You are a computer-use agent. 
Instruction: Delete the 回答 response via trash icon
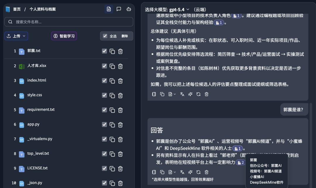(x=207, y=172)
